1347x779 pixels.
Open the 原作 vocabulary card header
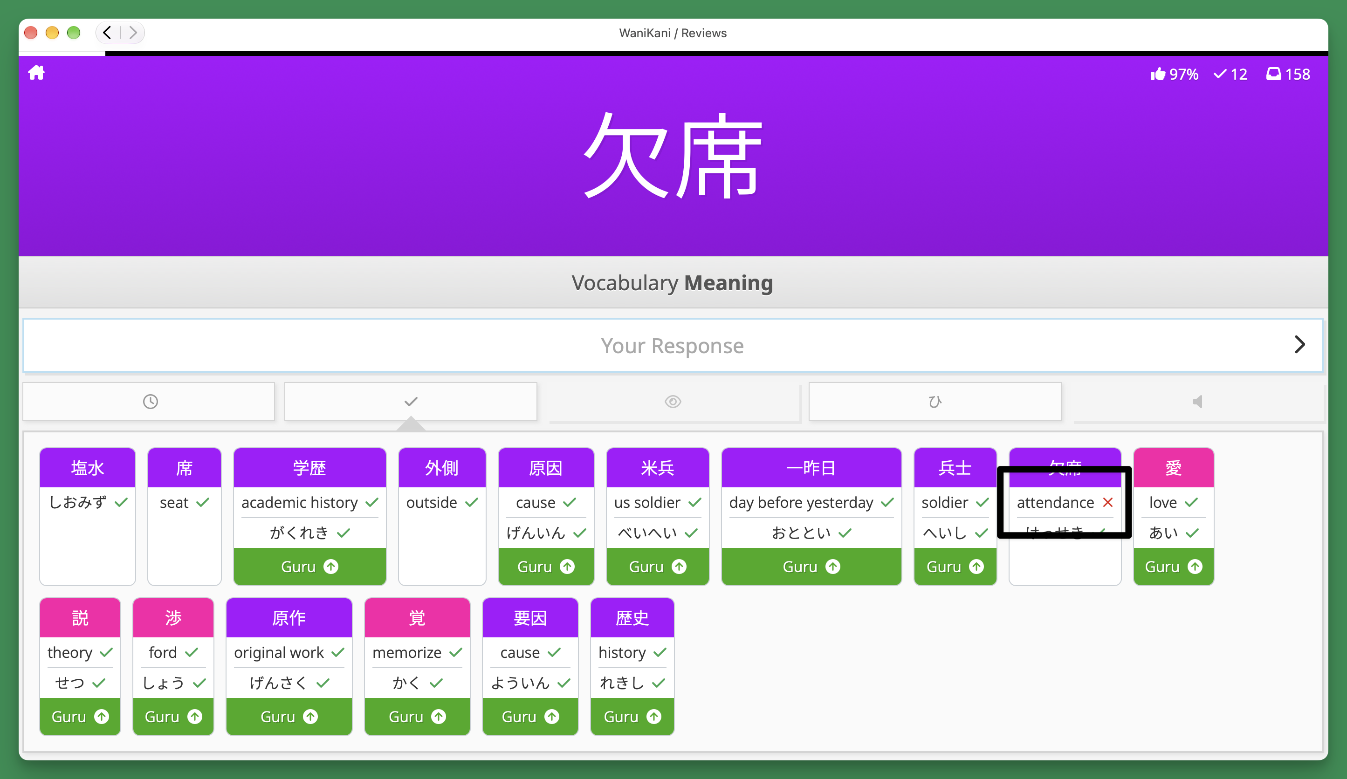coord(289,618)
